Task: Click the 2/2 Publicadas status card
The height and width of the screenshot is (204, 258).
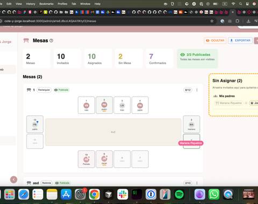Action: point(197,59)
